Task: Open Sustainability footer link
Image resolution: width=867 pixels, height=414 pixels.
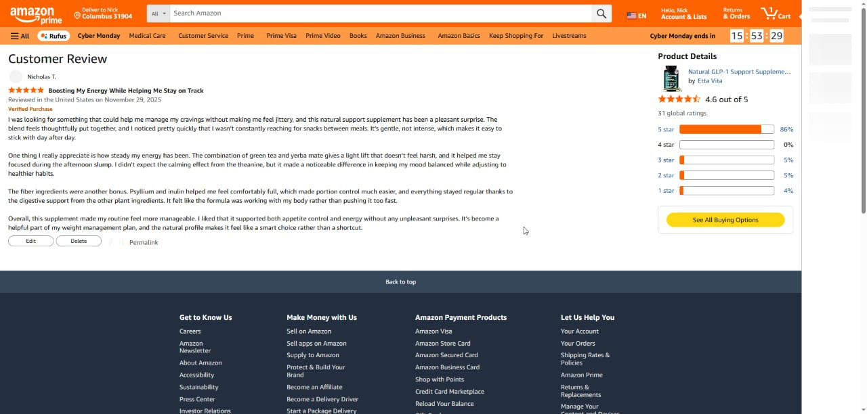Action: [x=198, y=388]
